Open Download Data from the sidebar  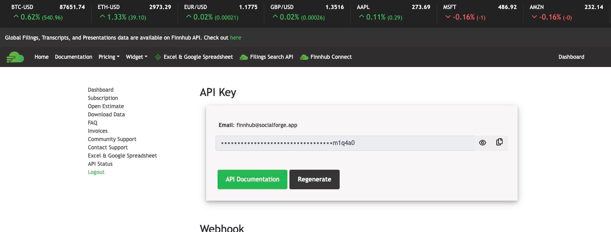coord(106,114)
